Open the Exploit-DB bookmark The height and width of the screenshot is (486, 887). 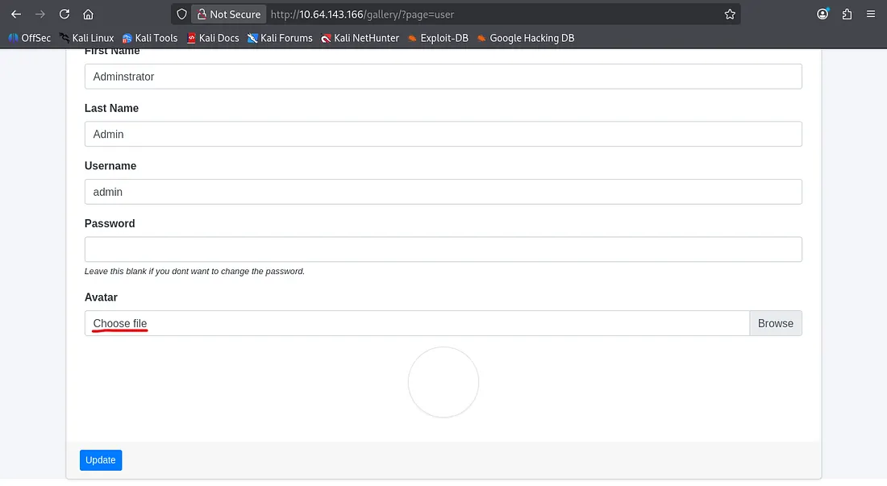pos(438,38)
